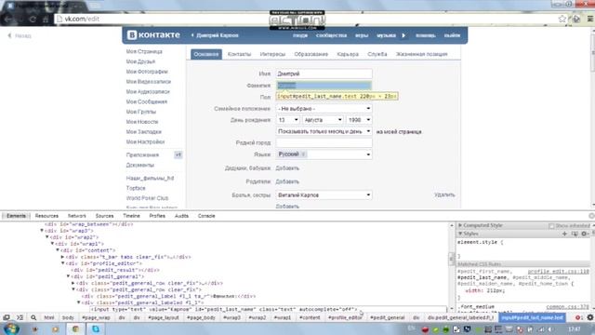Select the #profile_editor breadcrumb
Viewport: 595px width, 335px height.
tap(345, 317)
